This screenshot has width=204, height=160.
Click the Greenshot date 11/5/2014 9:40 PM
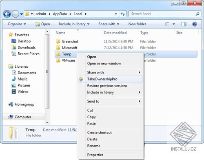[x=119, y=41]
